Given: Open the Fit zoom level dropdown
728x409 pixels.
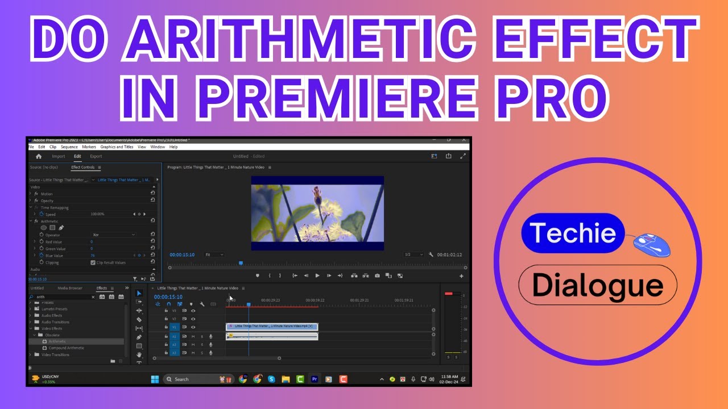Looking at the screenshot, I should 214,254.
